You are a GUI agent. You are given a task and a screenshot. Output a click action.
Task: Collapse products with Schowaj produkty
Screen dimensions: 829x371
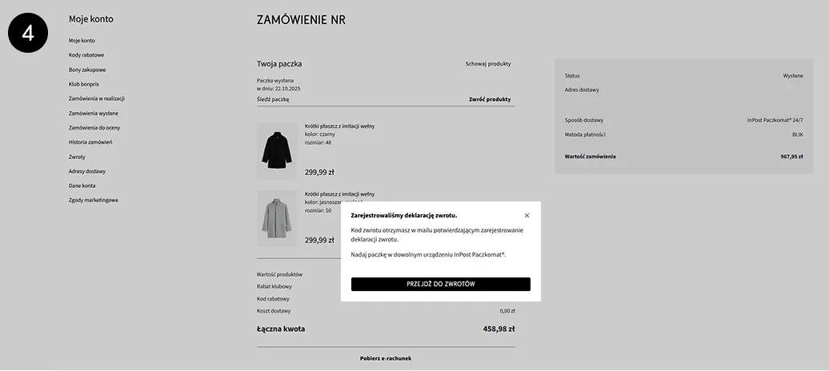coord(488,64)
